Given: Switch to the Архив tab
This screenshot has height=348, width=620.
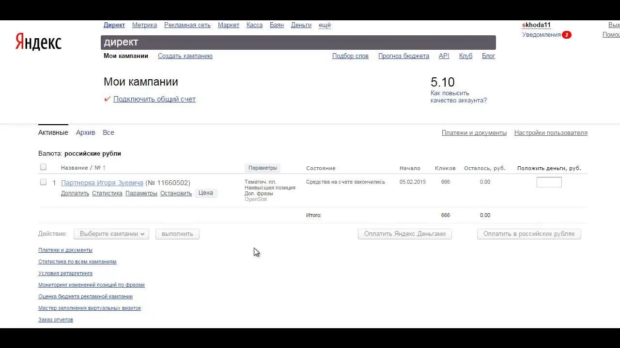Looking at the screenshot, I should coord(86,132).
